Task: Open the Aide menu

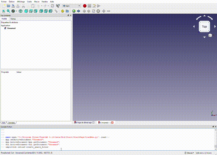Action: tap(52, 2)
